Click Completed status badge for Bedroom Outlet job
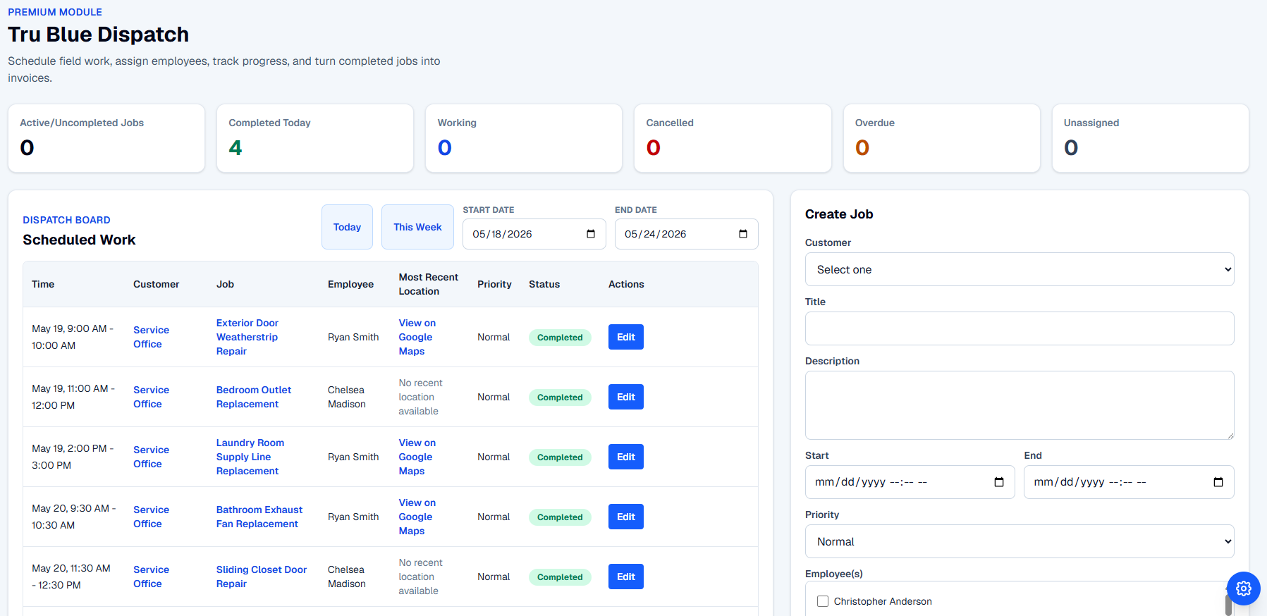This screenshot has width=1267, height=616. click(x=560, y=398)
